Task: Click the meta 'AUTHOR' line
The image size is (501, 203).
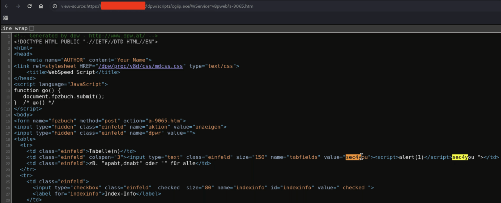Action: click(89, 60)
